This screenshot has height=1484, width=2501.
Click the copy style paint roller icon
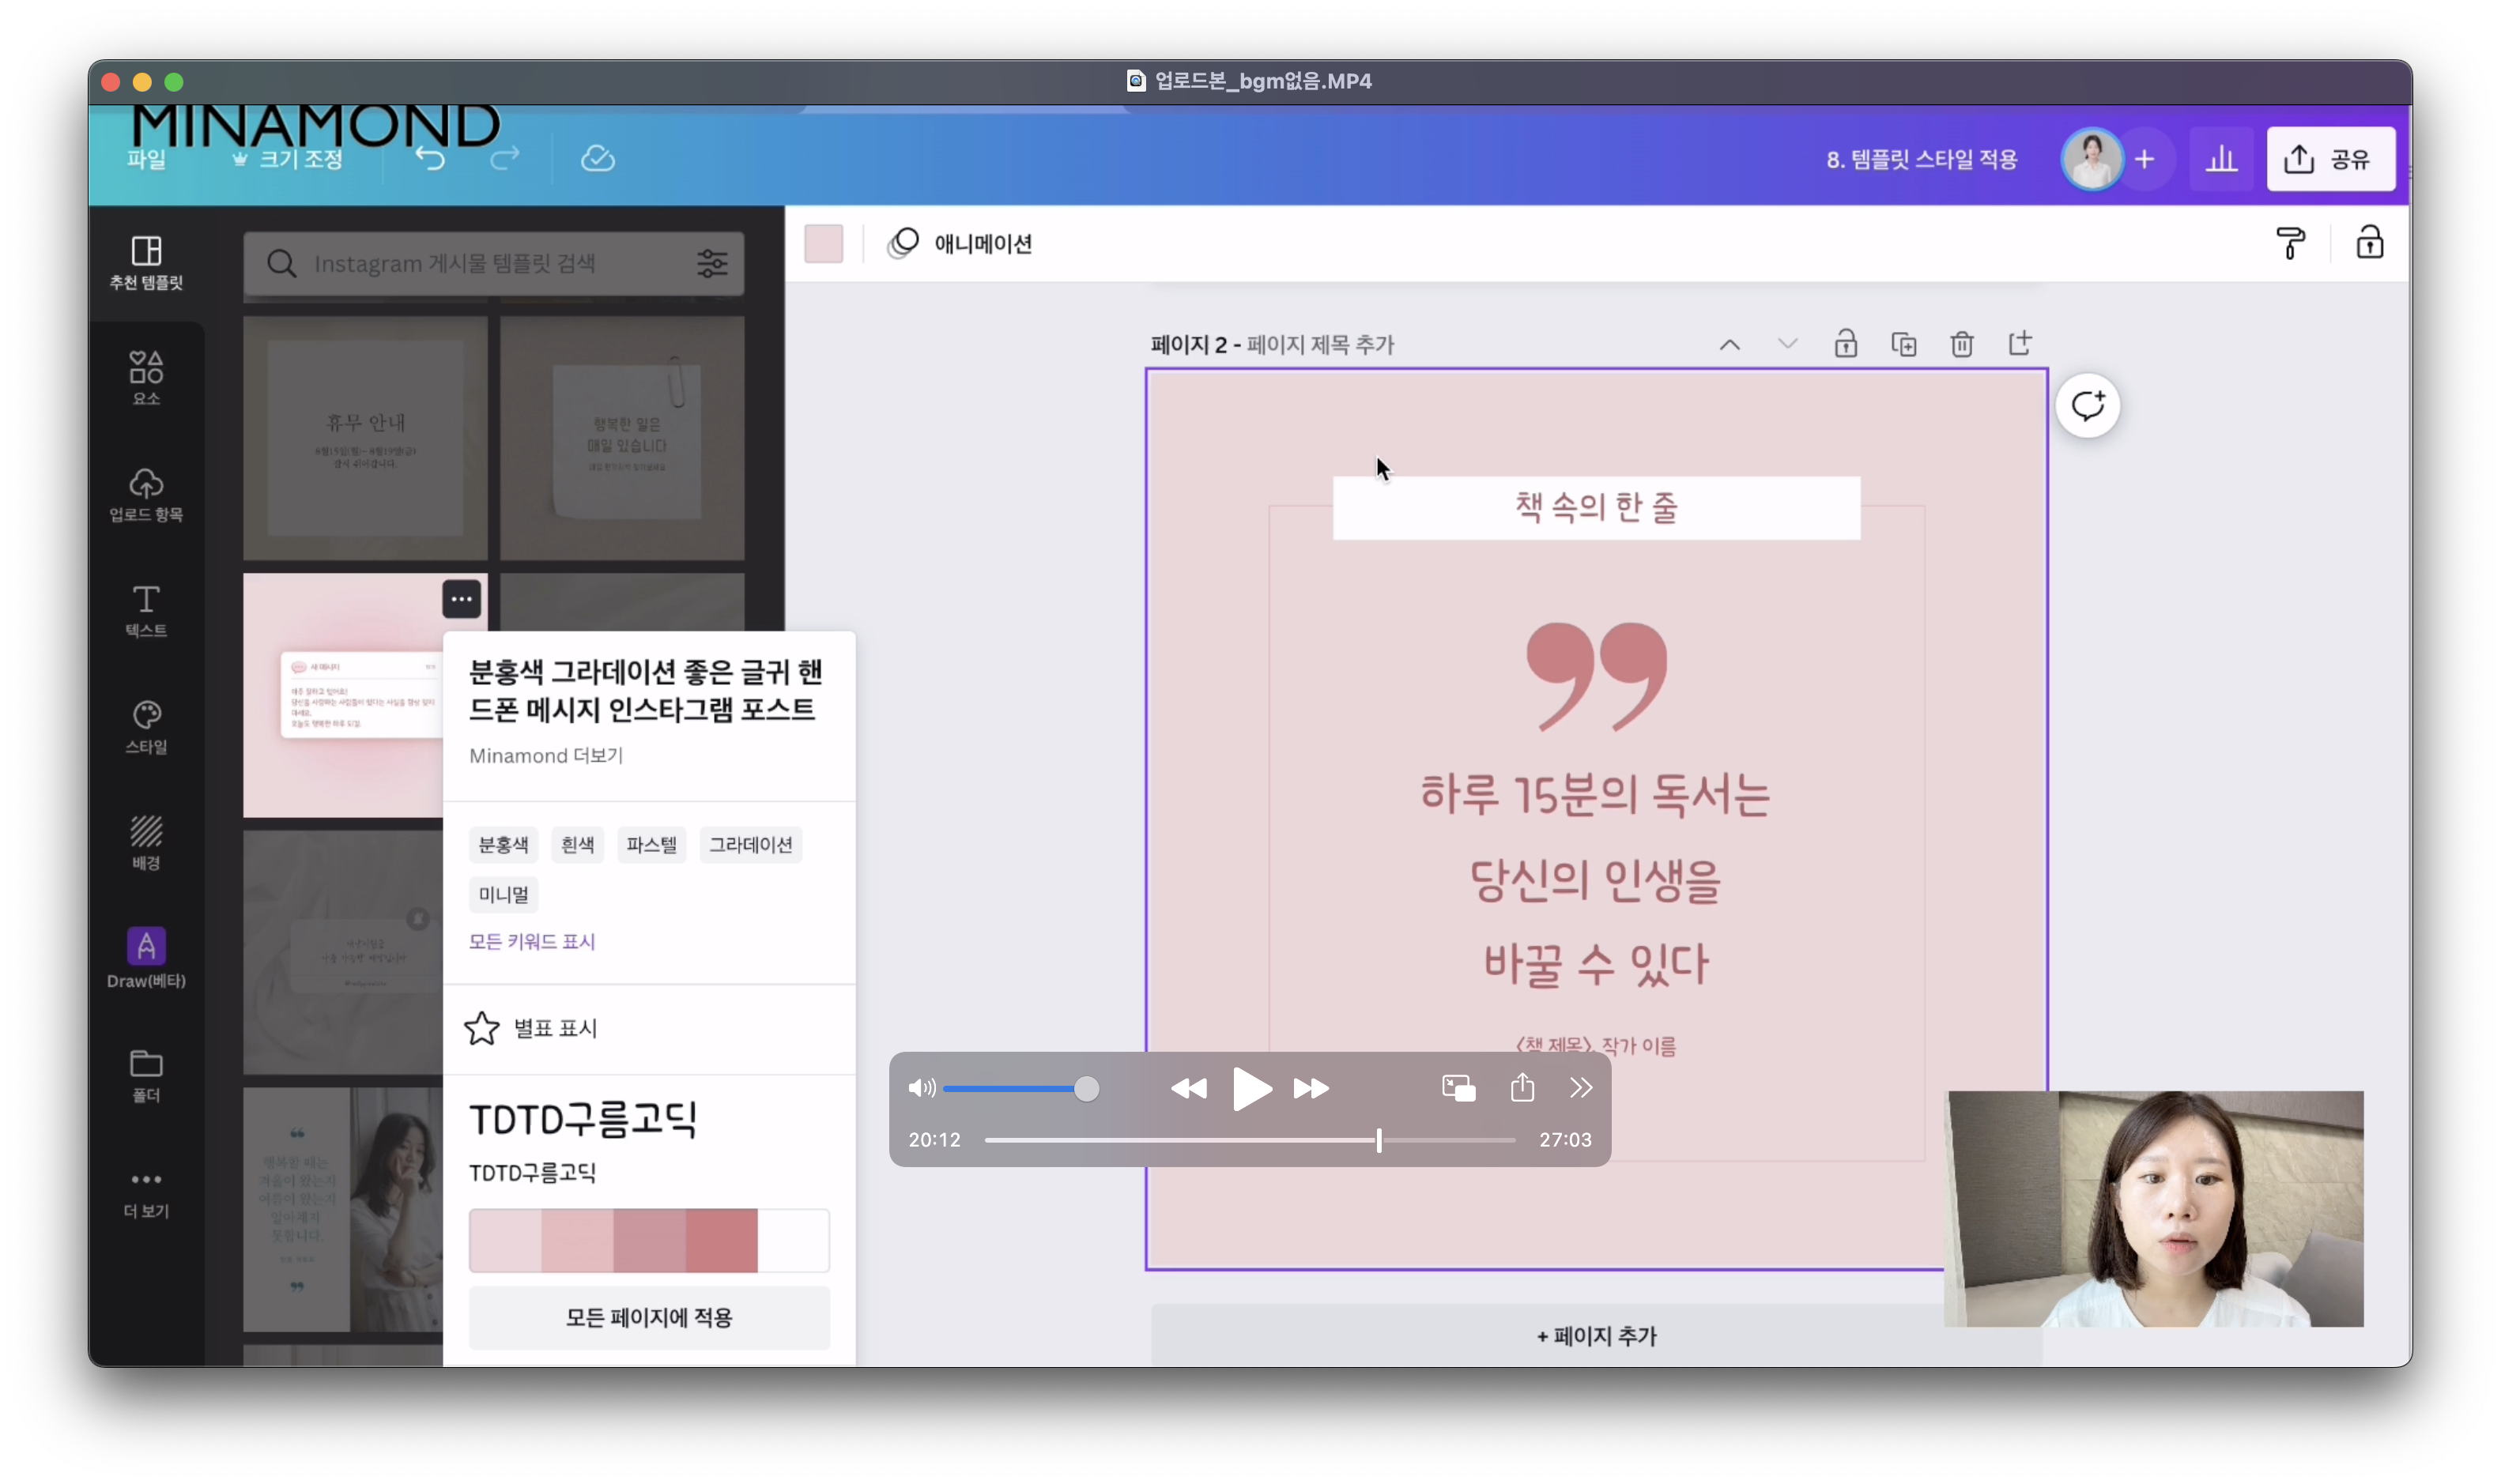(x=2290, y=243)
